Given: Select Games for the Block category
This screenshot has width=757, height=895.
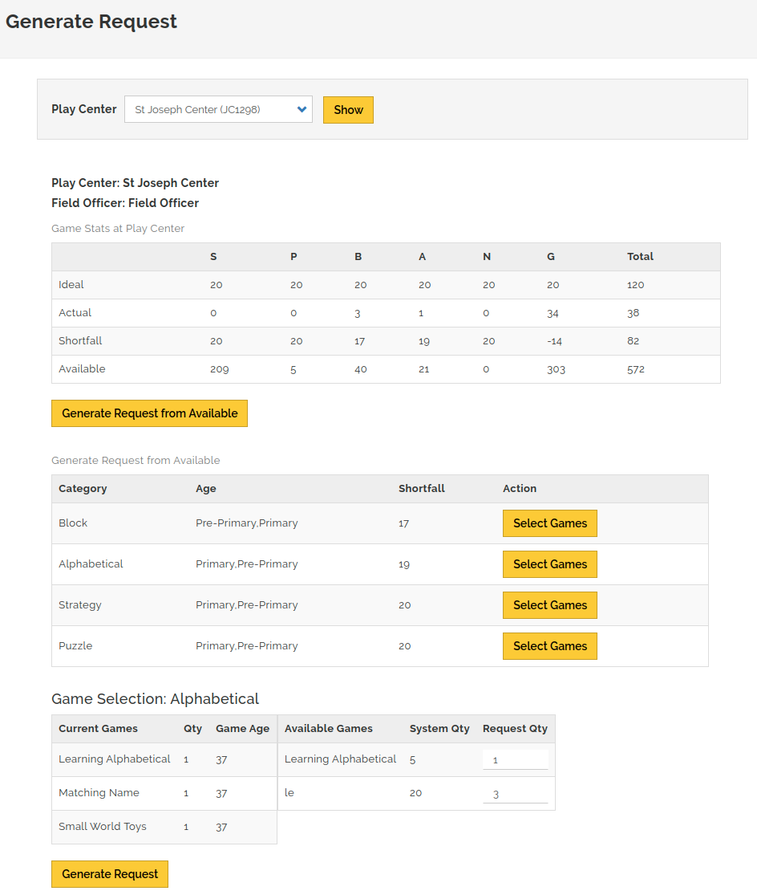Looking at the screenshot, I should [549, 523].
